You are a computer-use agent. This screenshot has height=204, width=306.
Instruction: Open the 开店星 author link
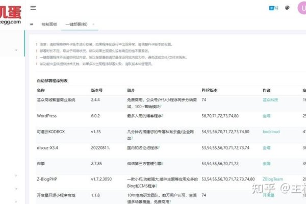click(268, 195)
